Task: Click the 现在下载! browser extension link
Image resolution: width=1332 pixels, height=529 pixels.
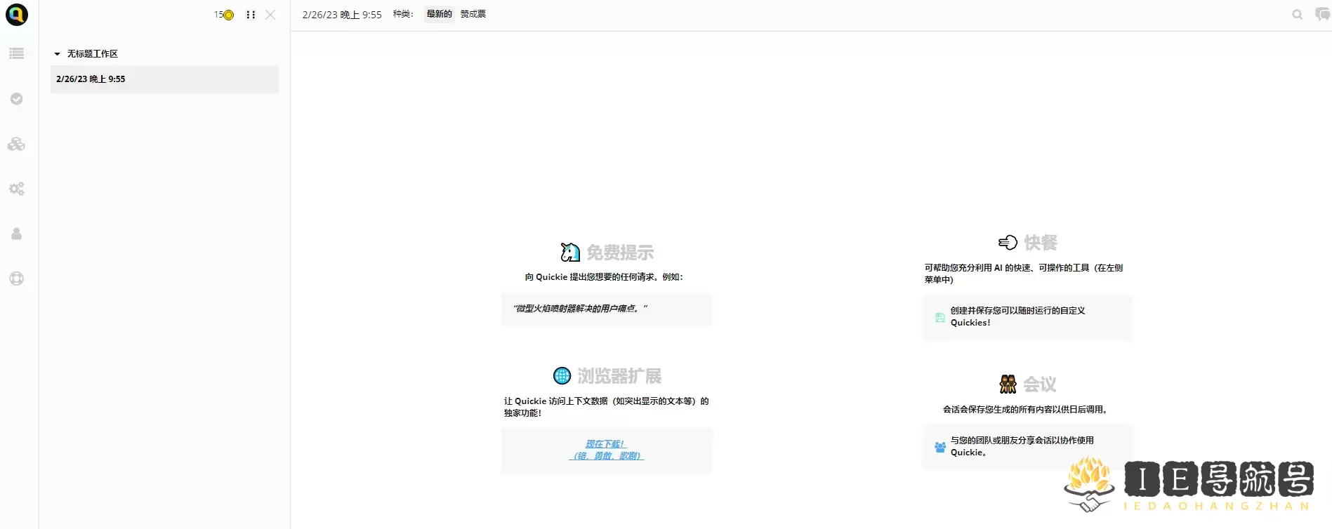Action: tap(605, 444)
